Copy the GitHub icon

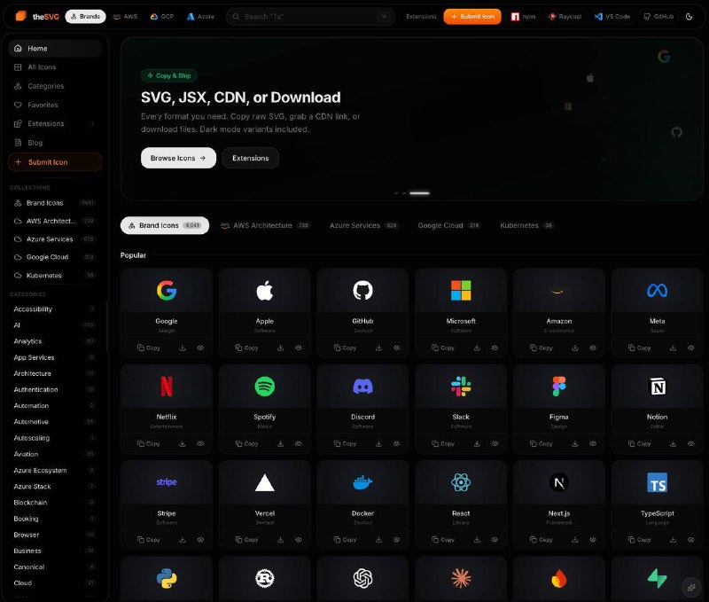(x=345, y=348)
